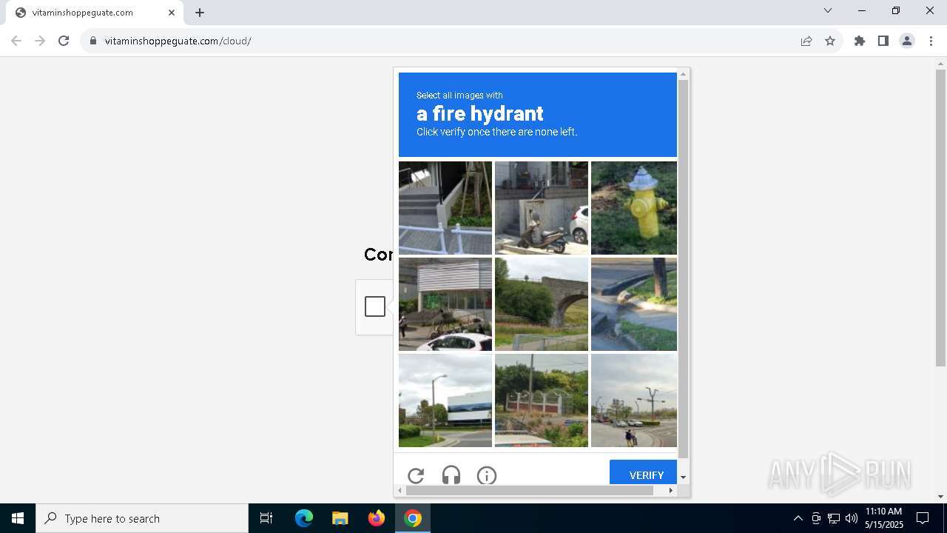Switch to the audio challenge headphones icon
Screen dimensions: 947x533
point(451,475)
